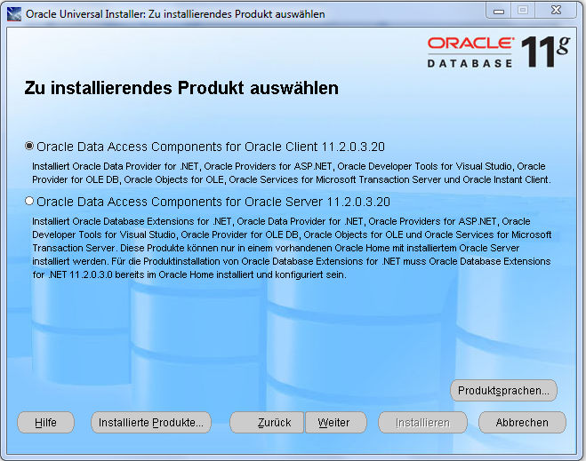This screenshot has width=586, height=461.
Task: Click the greyed-out maximize window button
Action: (x=523, y=10)
